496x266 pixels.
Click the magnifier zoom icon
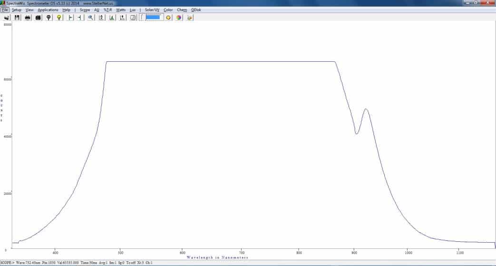(x=90, y=18)
